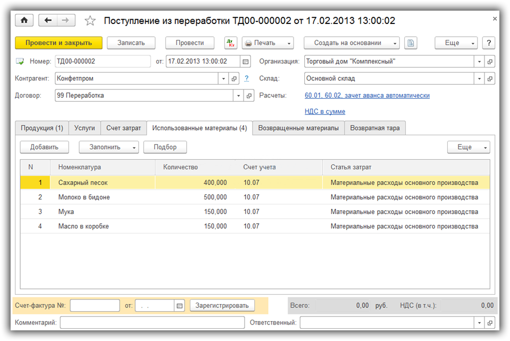Click Зарегистрировать invoice button
Screen dimensions: 510x341
coord(222,306)
